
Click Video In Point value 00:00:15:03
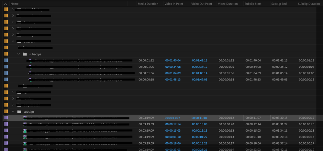[x=173, y=131]
